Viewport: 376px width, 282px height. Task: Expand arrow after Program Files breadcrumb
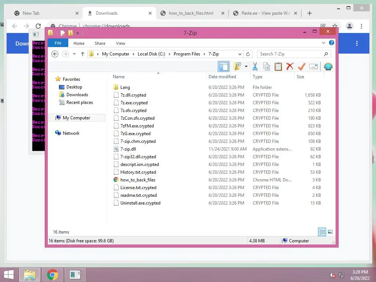coord(205,54)
